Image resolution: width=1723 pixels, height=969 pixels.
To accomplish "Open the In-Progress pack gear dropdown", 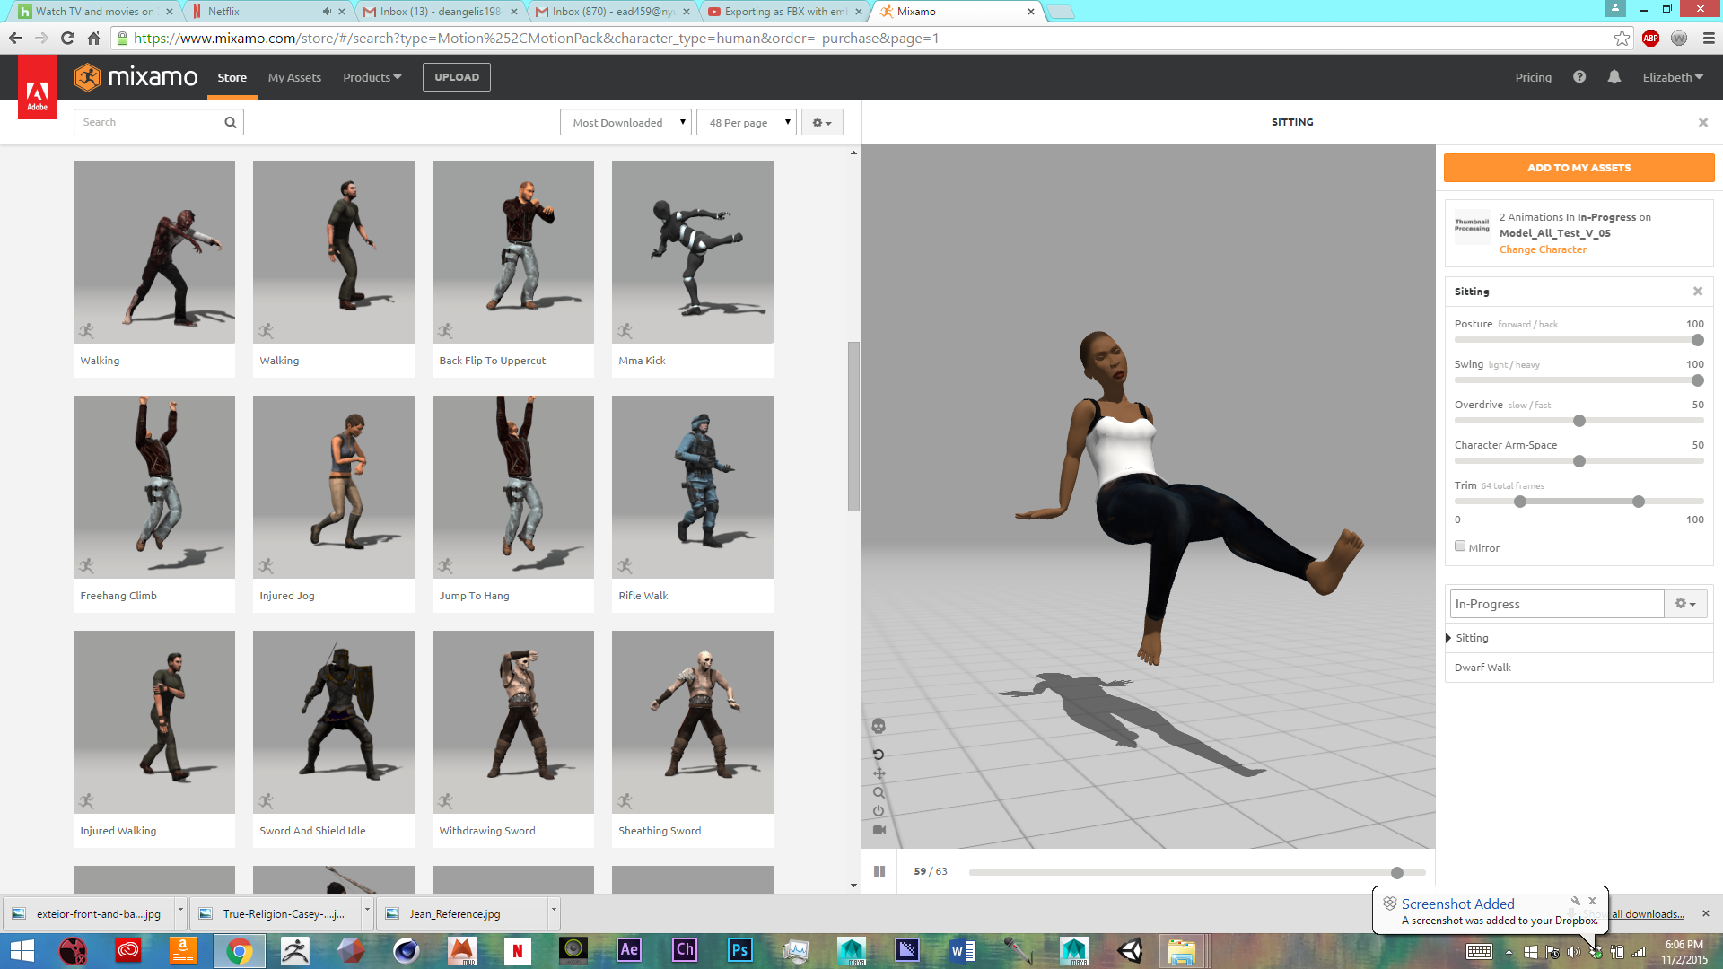I will coord(1685,604).
